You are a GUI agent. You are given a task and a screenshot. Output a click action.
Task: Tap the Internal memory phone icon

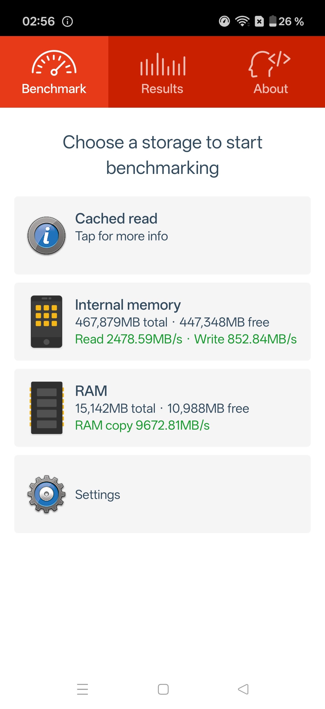coord(47,322)
